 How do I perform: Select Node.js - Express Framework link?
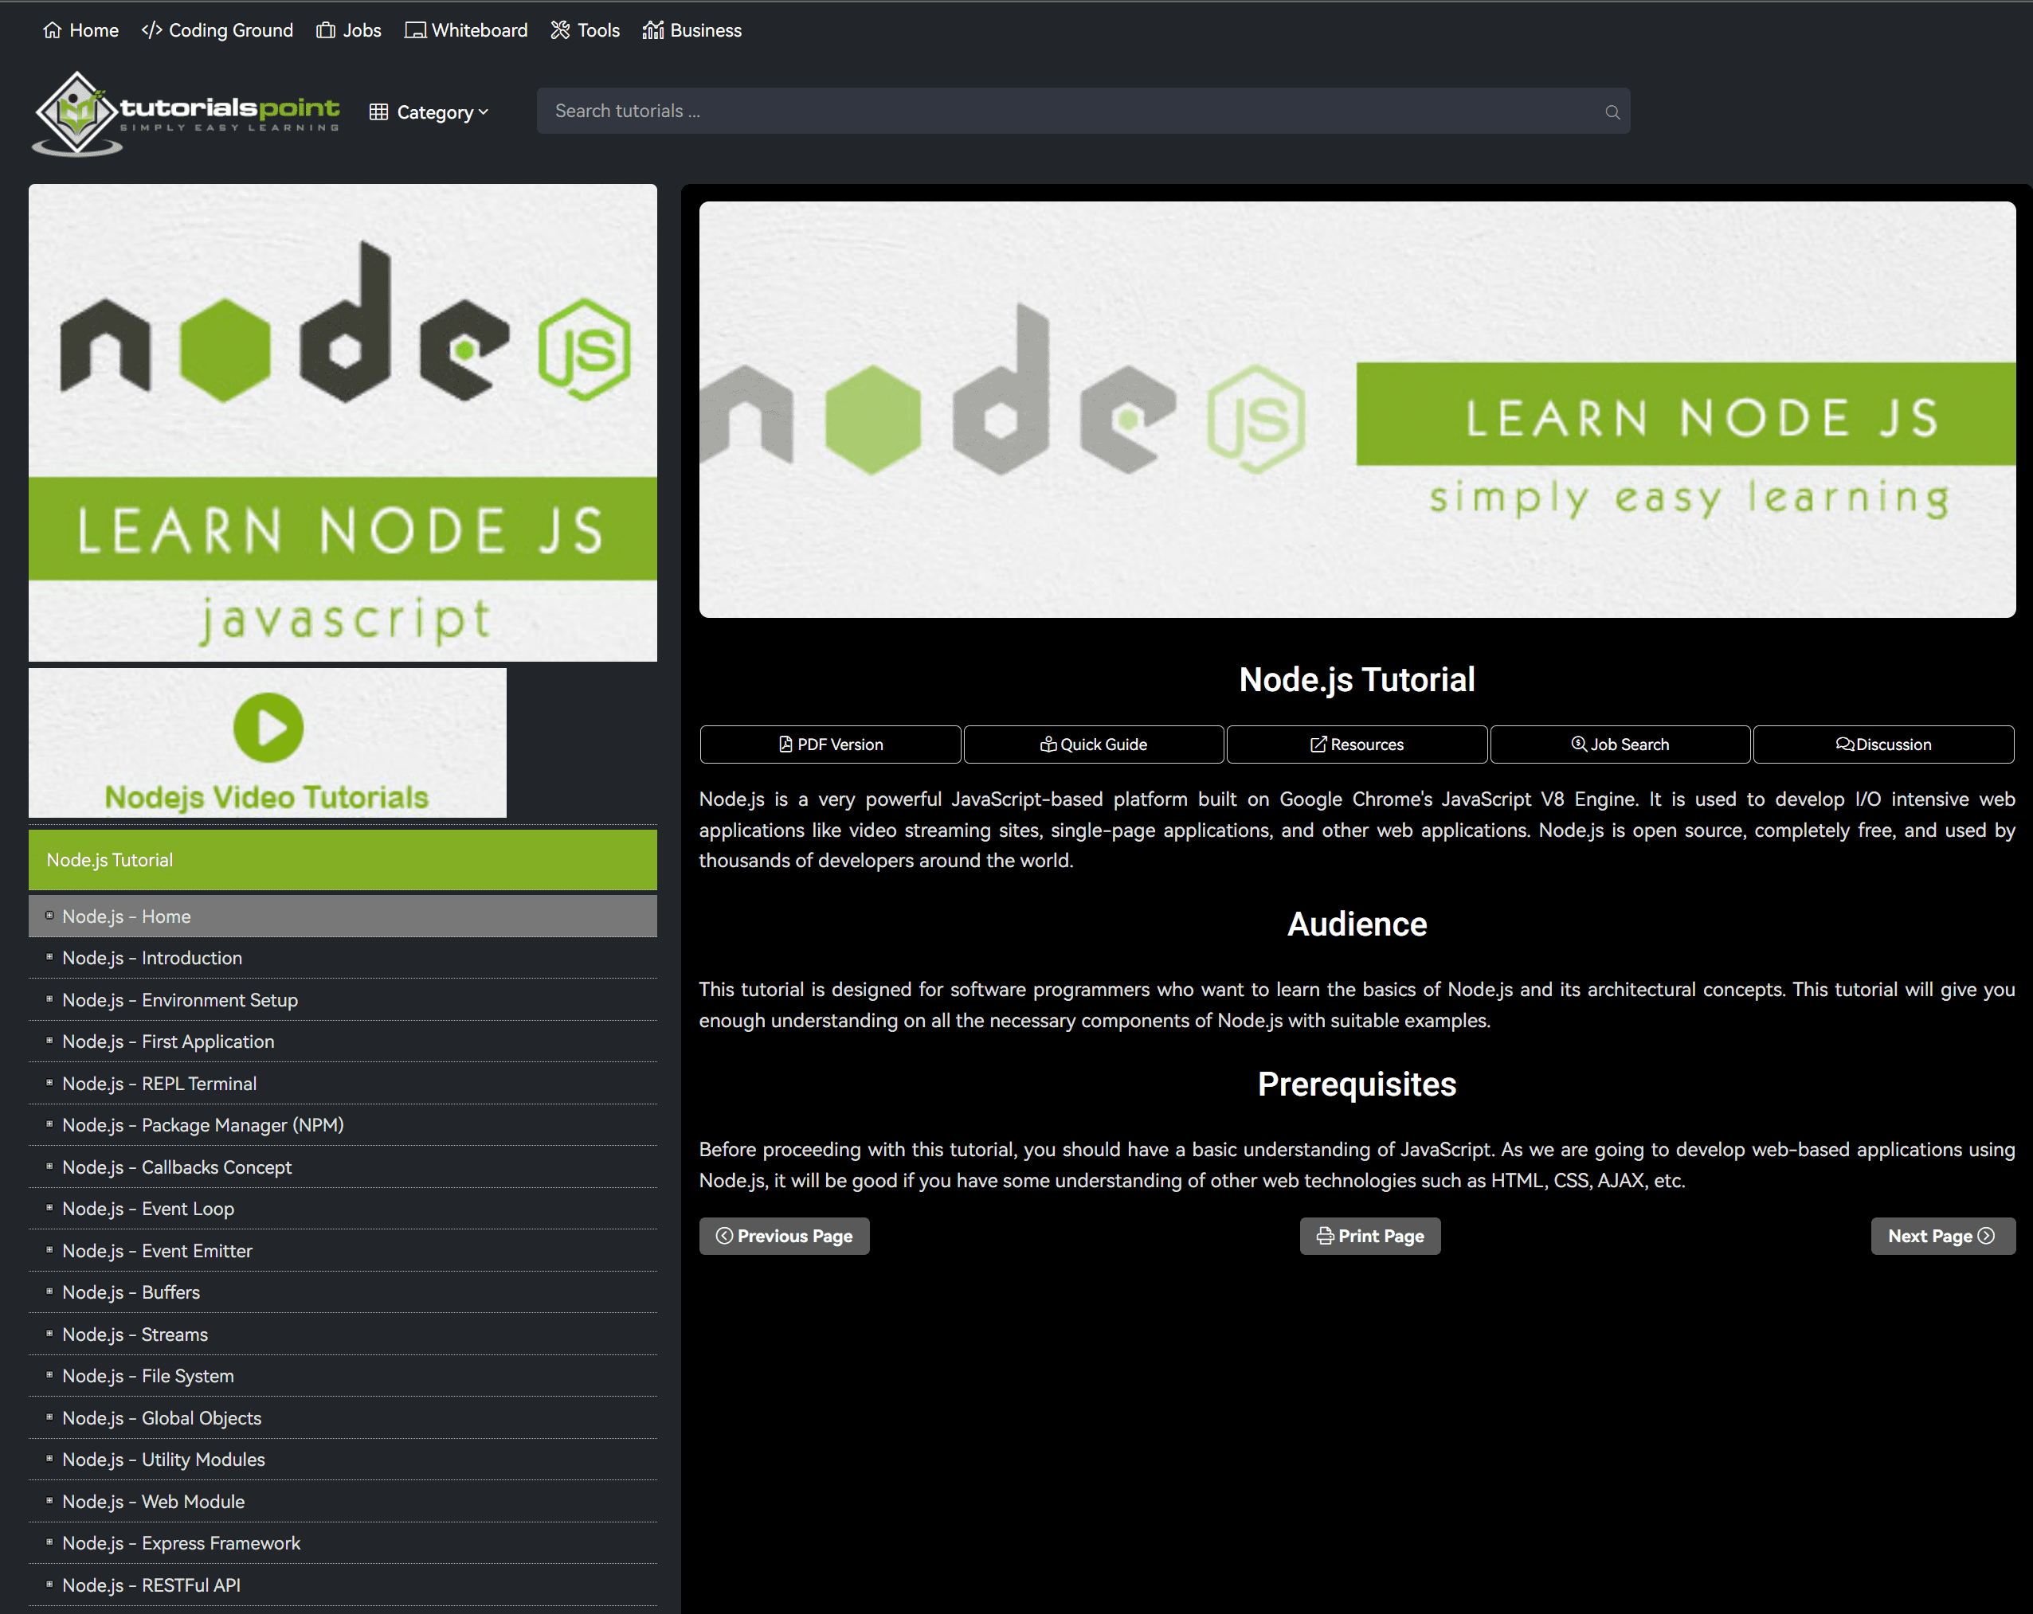181,1543
